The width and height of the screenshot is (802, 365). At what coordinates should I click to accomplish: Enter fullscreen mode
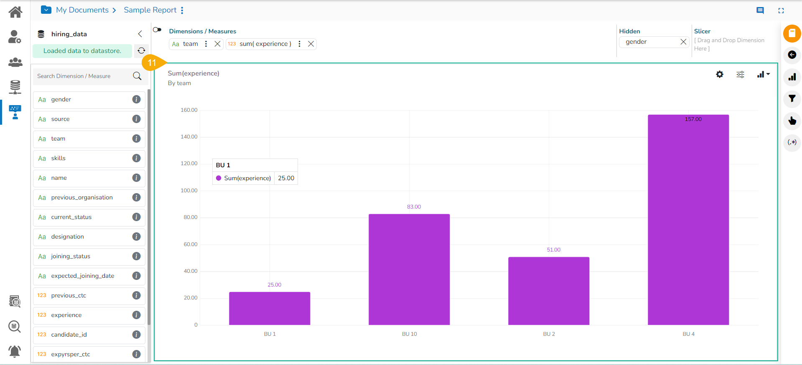(x=781, y=10)
